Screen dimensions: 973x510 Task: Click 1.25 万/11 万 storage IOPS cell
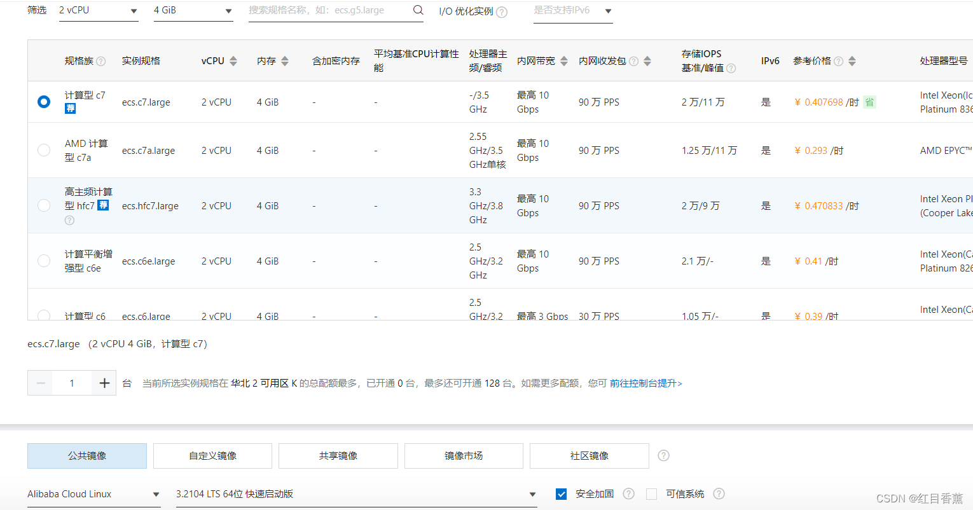(709, 151)
